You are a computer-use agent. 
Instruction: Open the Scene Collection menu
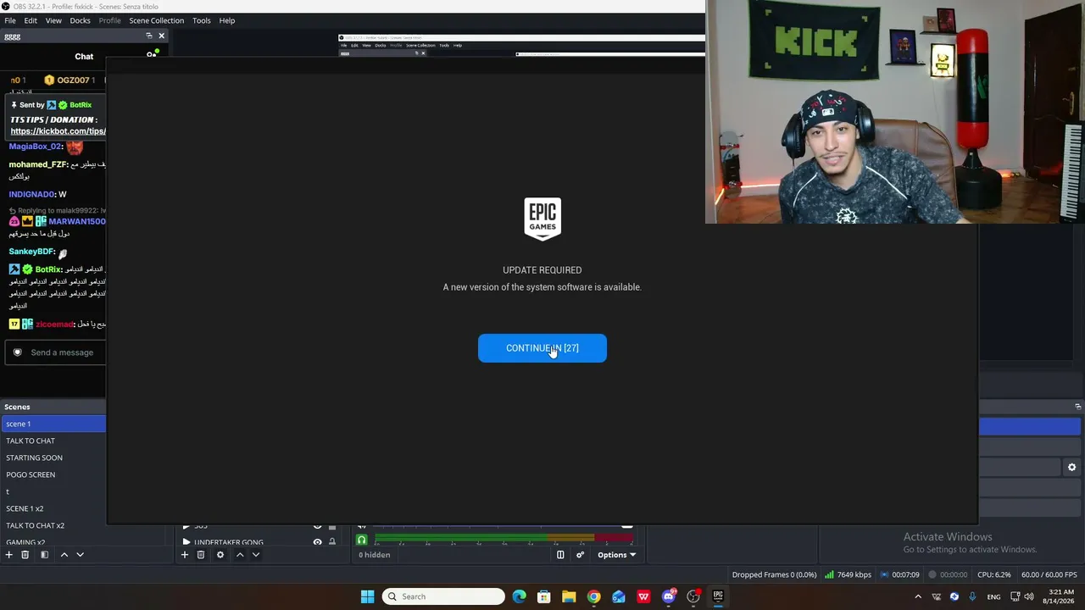(x=156, y=20)
